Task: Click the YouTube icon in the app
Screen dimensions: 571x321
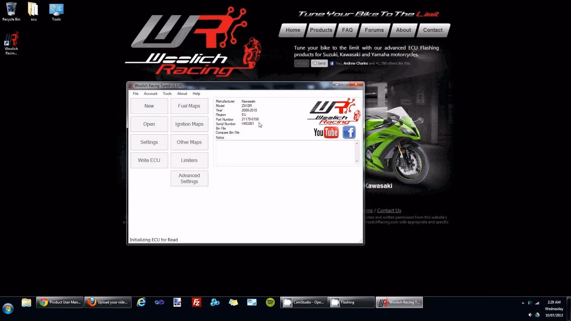Action: click(326, 132)
